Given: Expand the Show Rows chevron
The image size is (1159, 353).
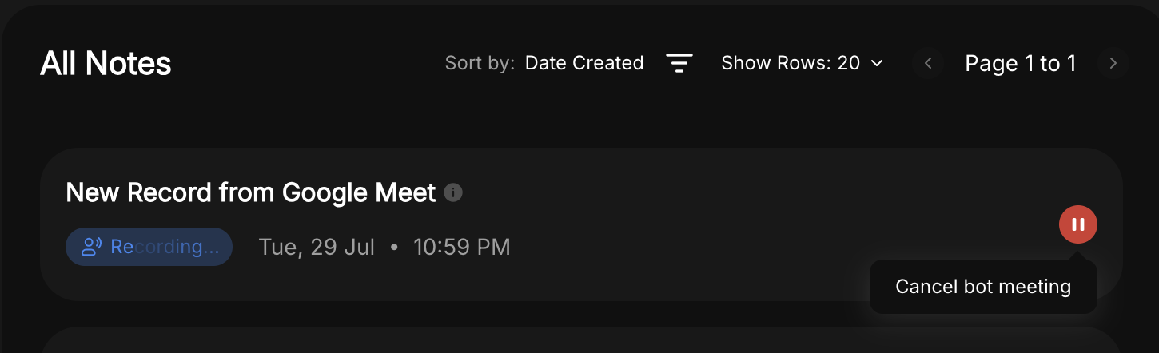Looking at the screenshot, I should (877, 63).
